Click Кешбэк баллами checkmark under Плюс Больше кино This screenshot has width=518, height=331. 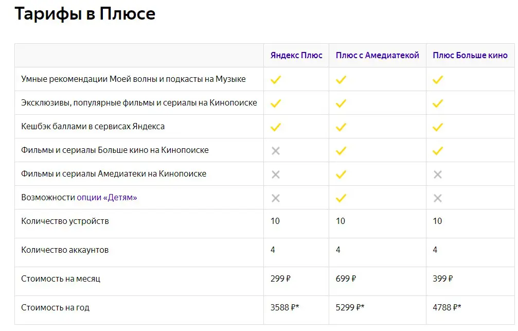click(438, 127)
